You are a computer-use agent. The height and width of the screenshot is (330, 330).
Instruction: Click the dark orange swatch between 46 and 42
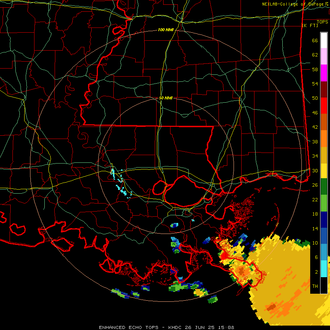point(324,122)
